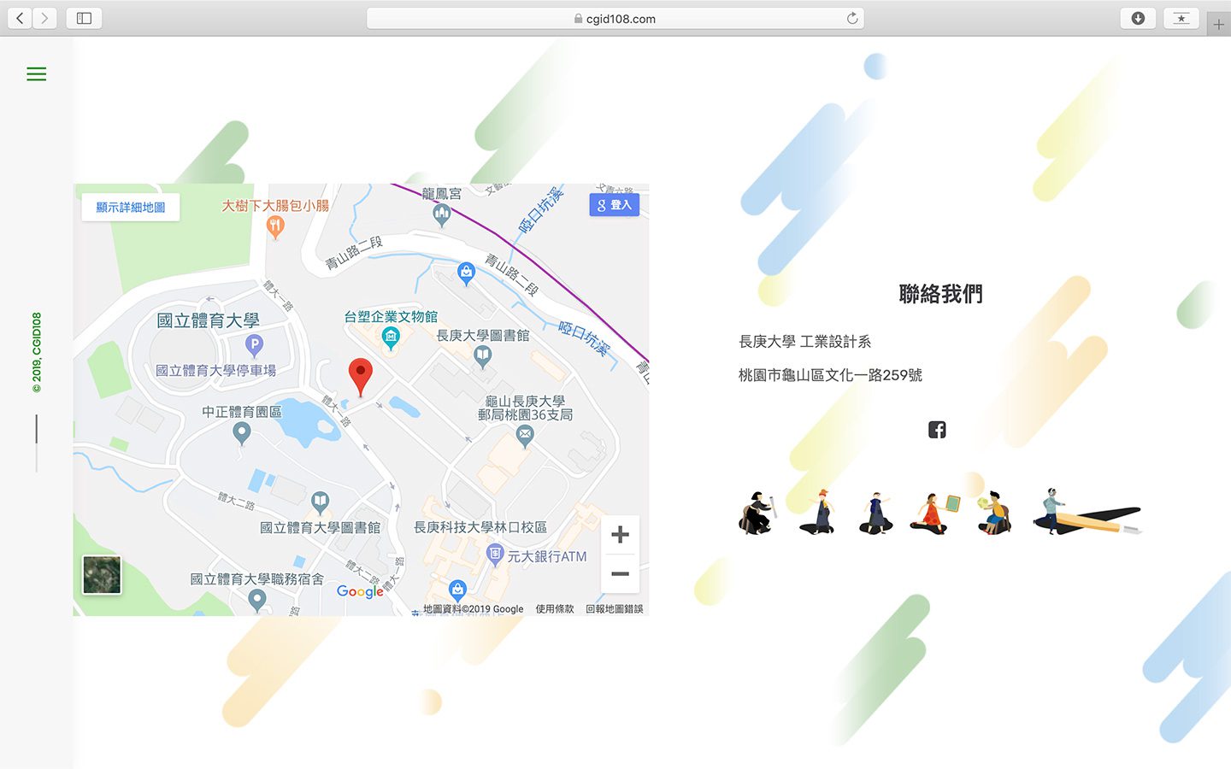Open a new Safari tab

coord(1218,25)
